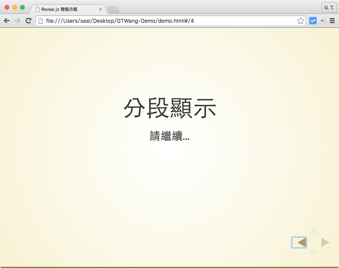Click the green zoom traffic light button
This screenshot has width=339, height=268.
click(22, 7)
